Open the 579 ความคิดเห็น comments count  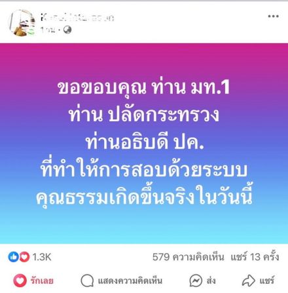pos(188,257)
